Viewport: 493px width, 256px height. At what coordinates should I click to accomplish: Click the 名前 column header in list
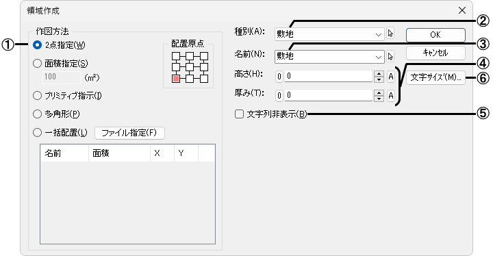pyautogui.click(x=65, y=153)
